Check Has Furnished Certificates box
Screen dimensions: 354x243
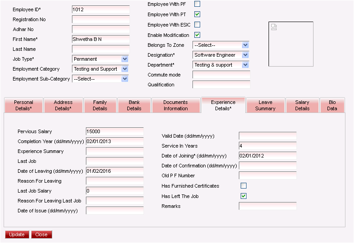(x=243, y=186)
